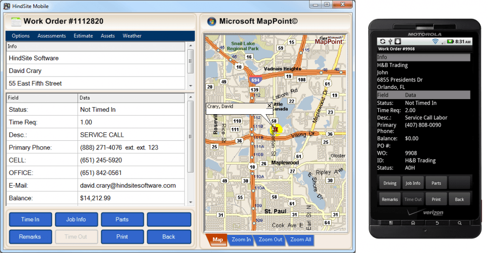Tap the sync icon in phone status bar
This screenshot has width=488, height=253.
tap(383, 41)
